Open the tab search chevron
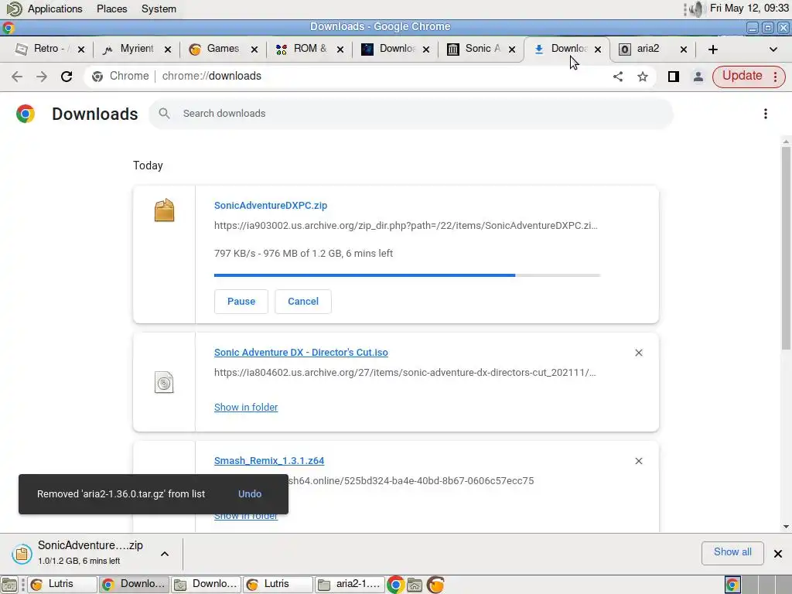This screenshot has width=792, height=594. [773, 49]
